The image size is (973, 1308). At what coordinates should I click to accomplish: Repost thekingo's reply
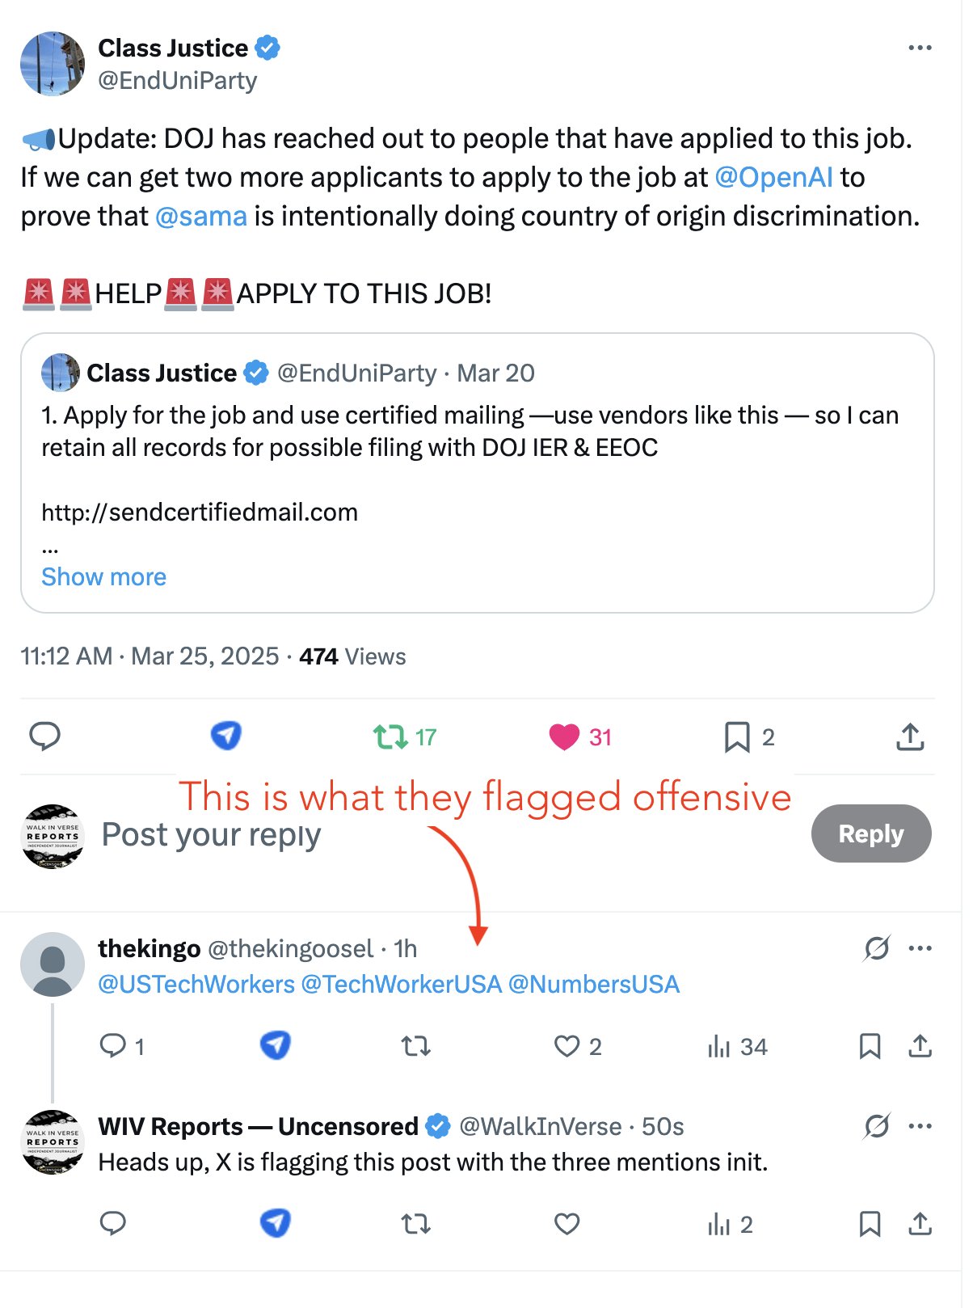[x=416, y=1046]
